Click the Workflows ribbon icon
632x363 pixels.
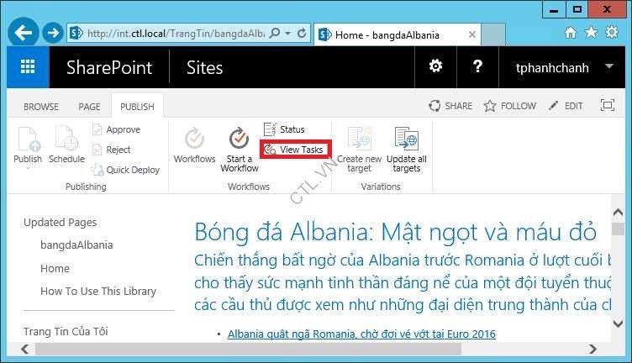pos(194,145)
